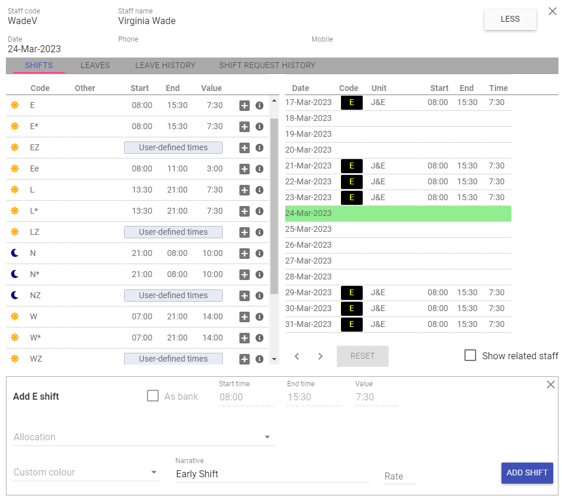Open info icon for Ee shift

pos(259,169)
